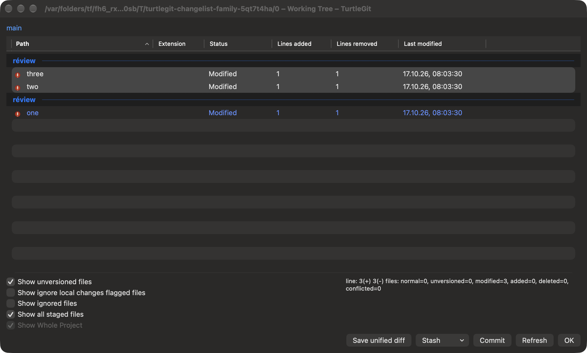Click the Refresh button
Screen dimensions: 587x353
[534, 340]
